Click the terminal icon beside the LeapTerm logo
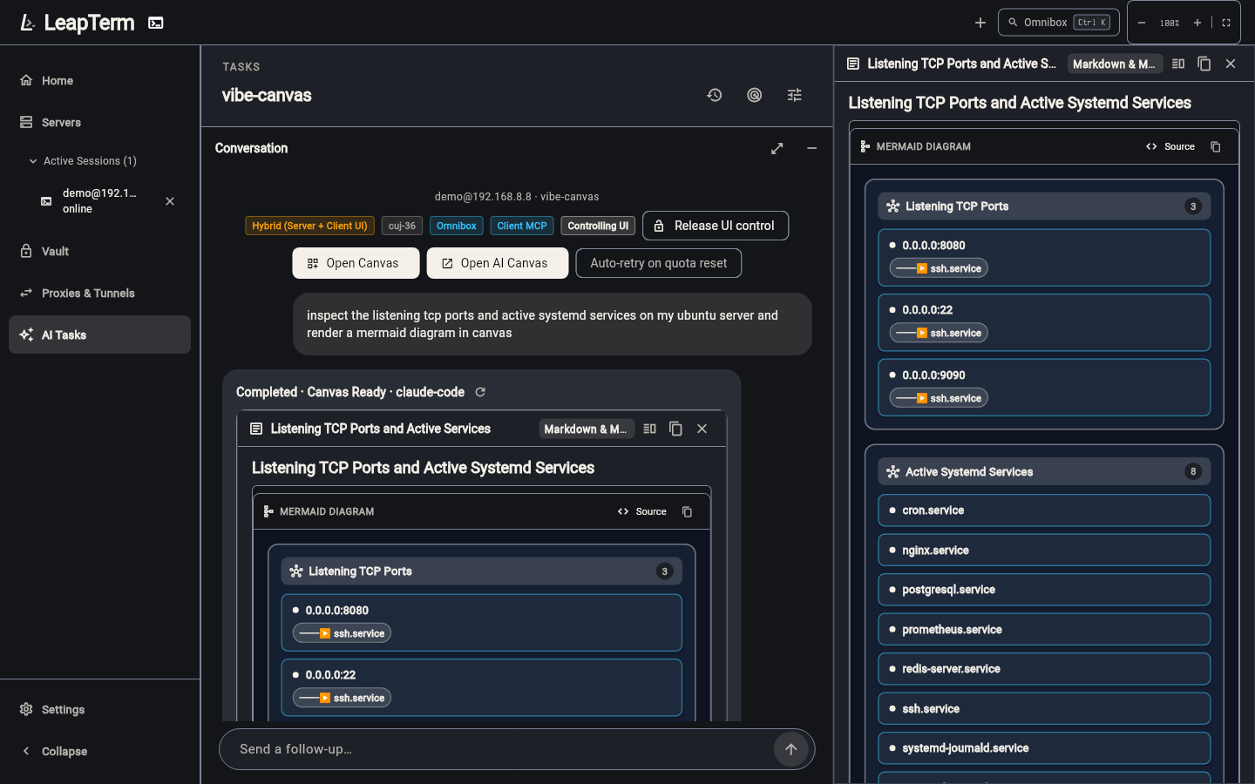The image size is (1255, 784). 156,23
